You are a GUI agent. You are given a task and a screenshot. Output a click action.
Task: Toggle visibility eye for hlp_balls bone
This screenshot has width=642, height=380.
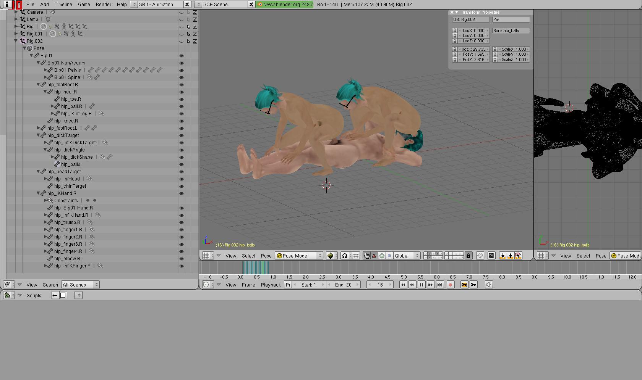(x=182, y=164)
